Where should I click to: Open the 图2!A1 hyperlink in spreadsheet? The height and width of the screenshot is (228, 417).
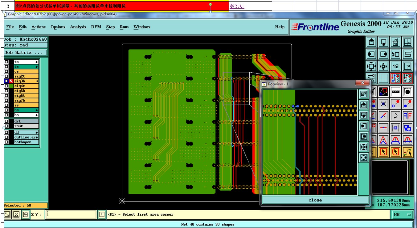pos(237,6)
